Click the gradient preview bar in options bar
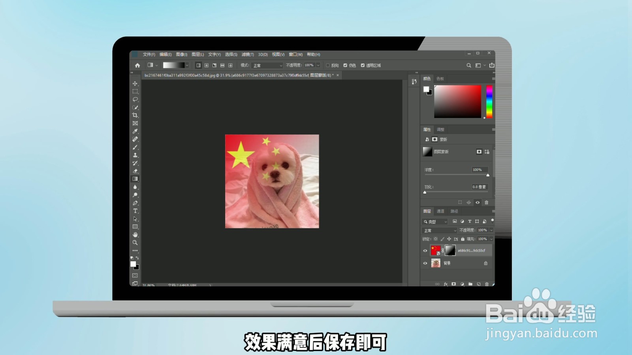The image size is (632, 355). coord(174,65)
